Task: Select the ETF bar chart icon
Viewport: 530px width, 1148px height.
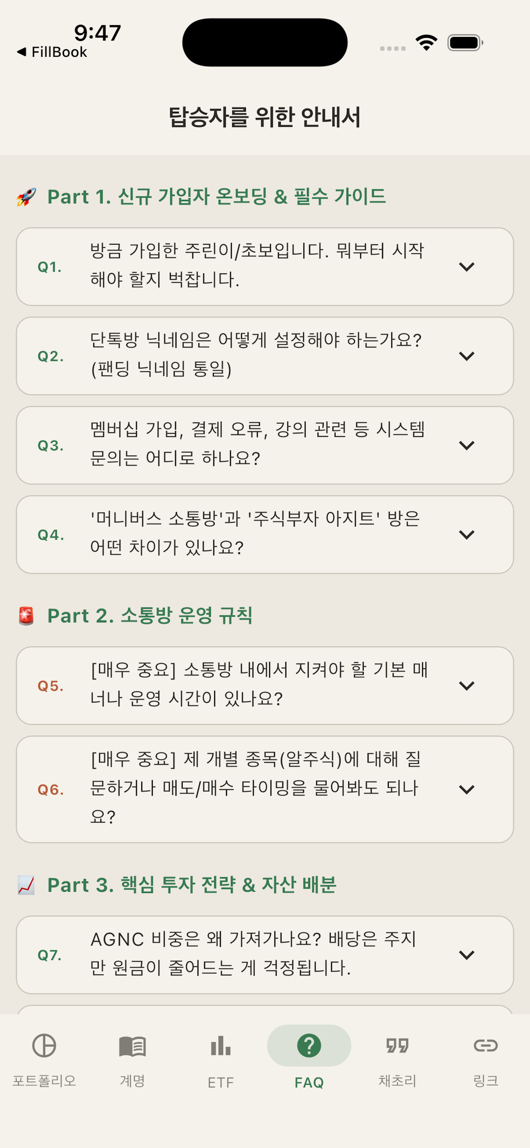Action: click(x=221, y=1045)
